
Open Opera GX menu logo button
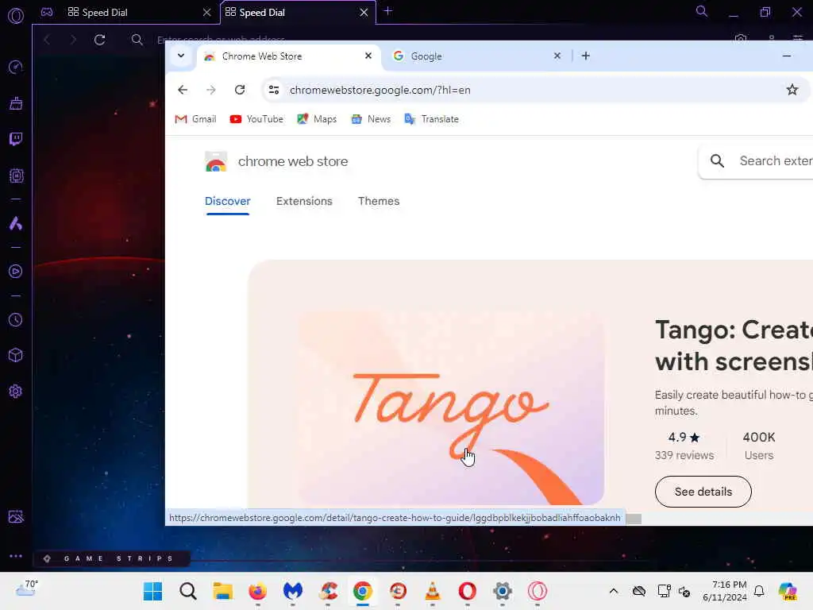click(16, 16)
